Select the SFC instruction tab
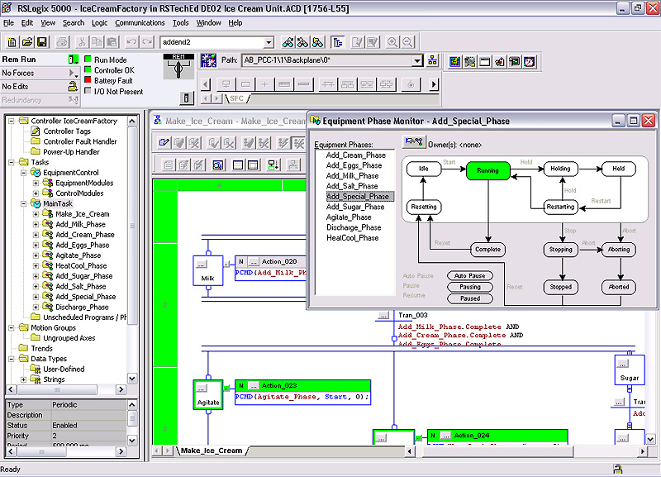Image resolution: width=661 pixels, height=477 pixels. [236, 98]
